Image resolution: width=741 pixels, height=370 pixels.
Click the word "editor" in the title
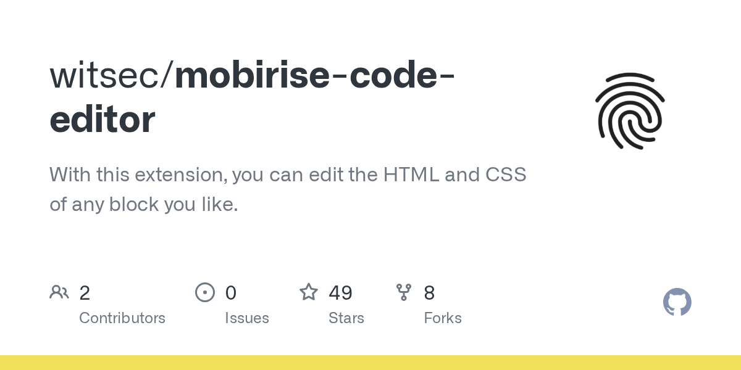point(103,120)
